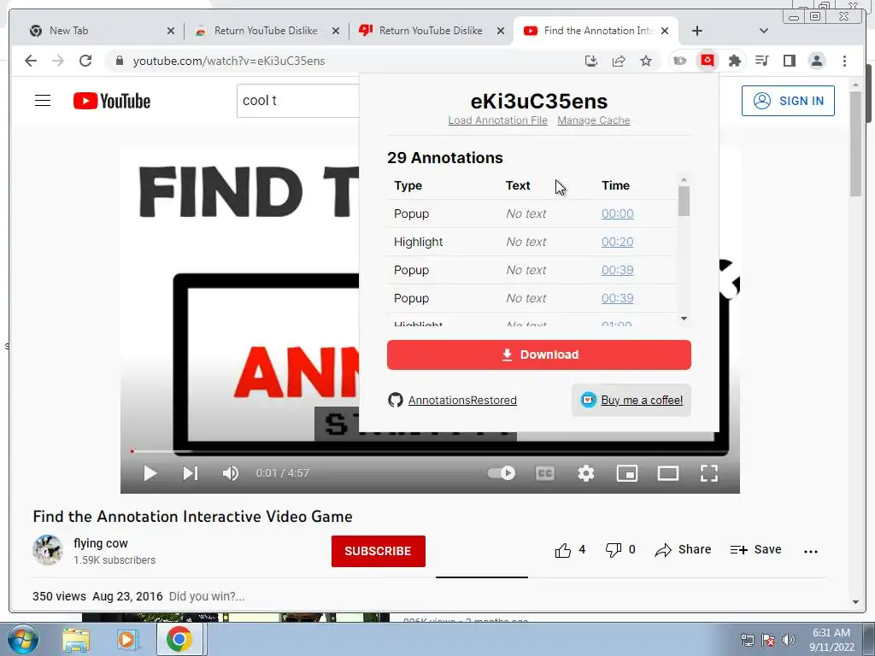Screen dimensions: 875x656
Task: Like the video with thumbs up
Action: (x=563, y=551)
